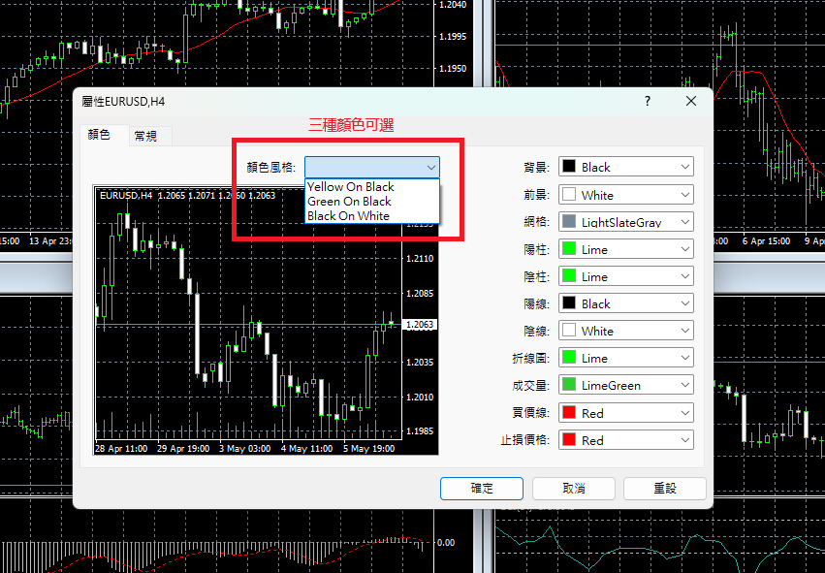
Task: Click the gray swatch in 網格 row
Action: pos(569,222)
